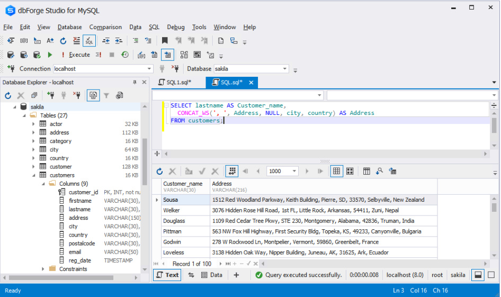Refresh the query result data grid

point(159,171)
